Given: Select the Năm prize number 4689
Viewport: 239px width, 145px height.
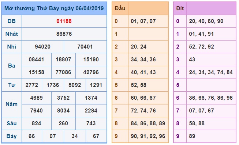Looking at the screenshot, I should click(37, 98).
